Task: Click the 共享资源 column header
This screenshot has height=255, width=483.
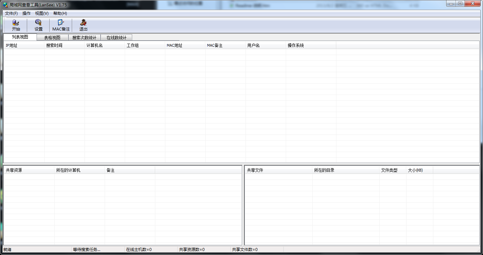Action: coord(29,170)
